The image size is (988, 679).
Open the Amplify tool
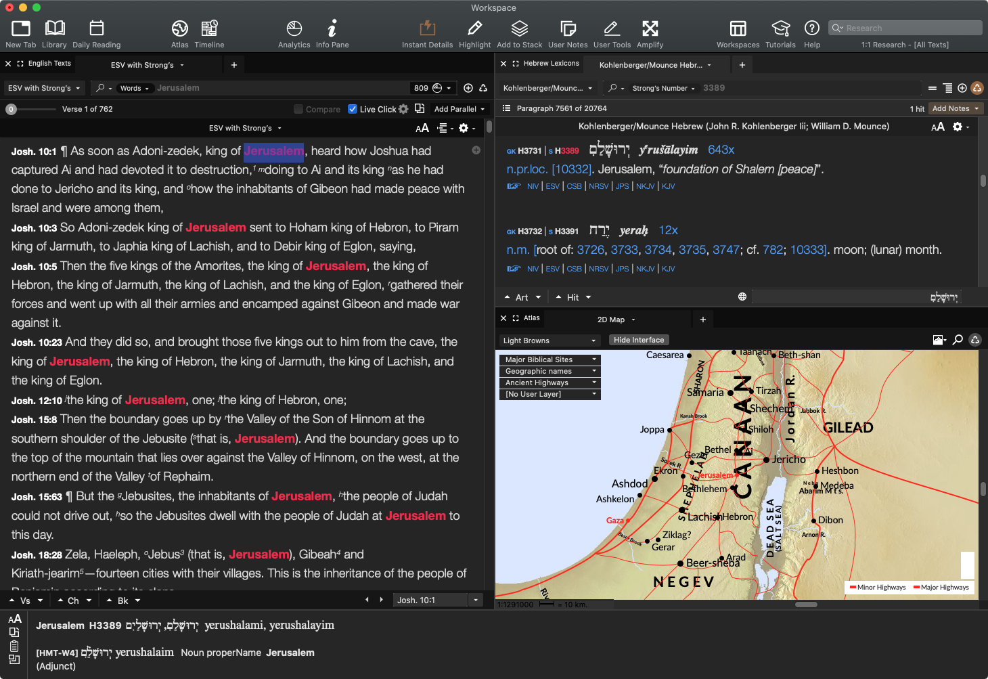pyautogui.click(x=650, y=34)
